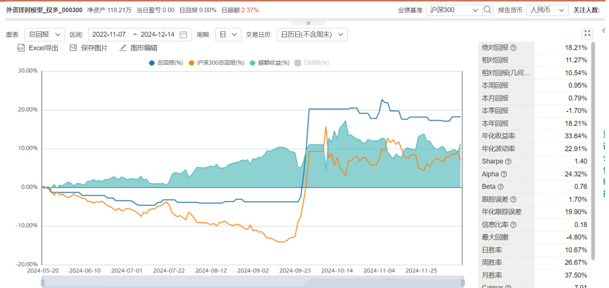Click the double-chevron collapse header expander

(308, 23)
